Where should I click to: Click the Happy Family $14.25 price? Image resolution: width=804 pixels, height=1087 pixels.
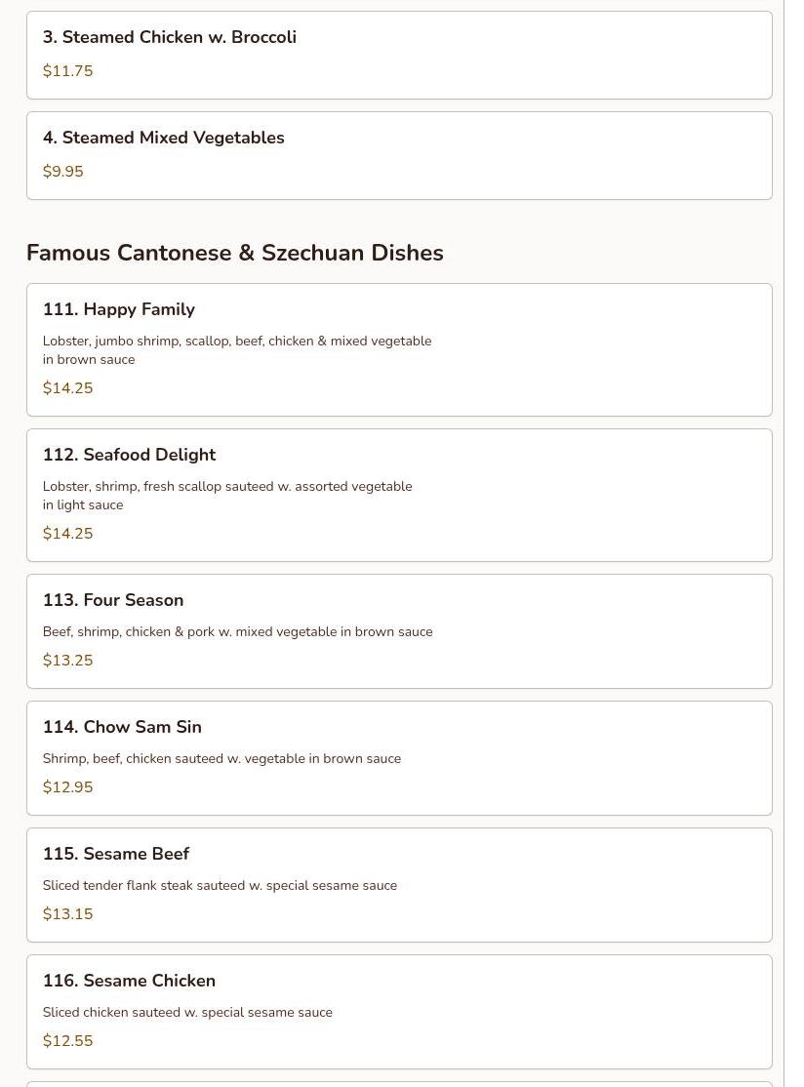68,387
